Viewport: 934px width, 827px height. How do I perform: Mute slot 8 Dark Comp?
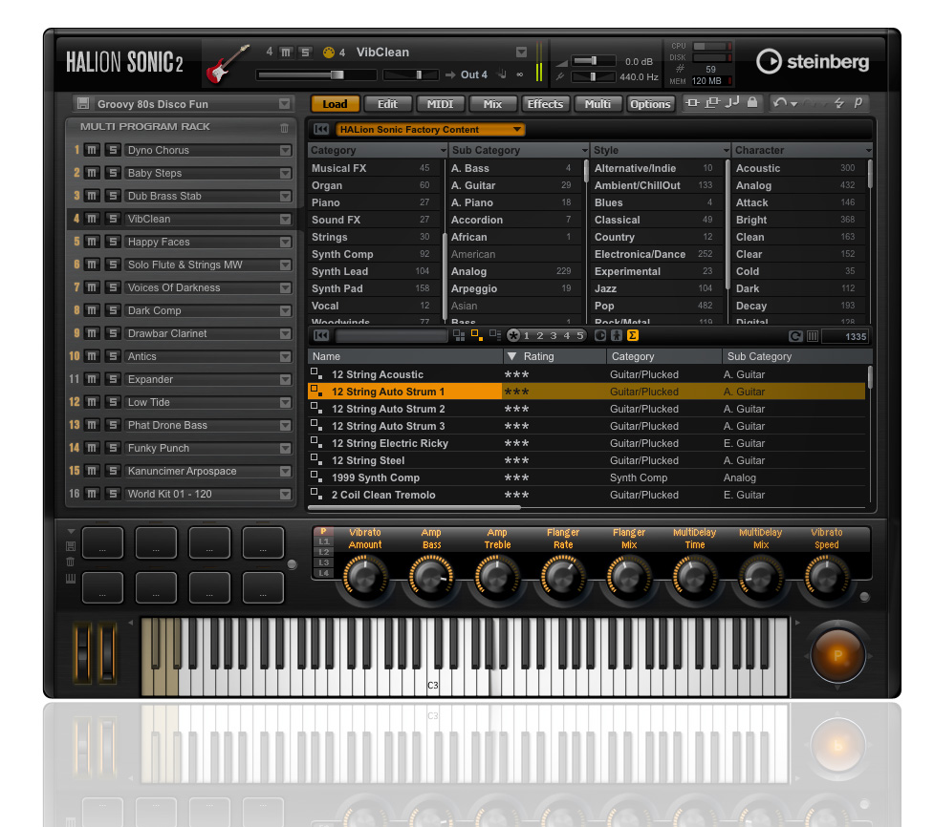(x=92, y=310)
